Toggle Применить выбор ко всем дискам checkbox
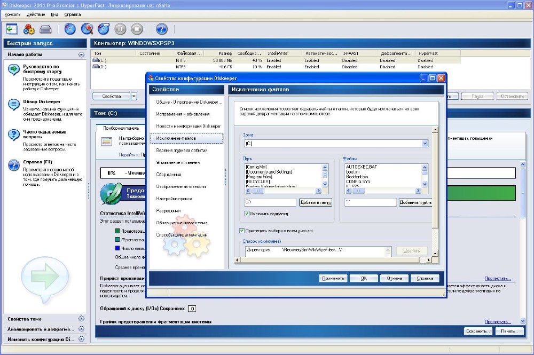 (x=242, y=231)
